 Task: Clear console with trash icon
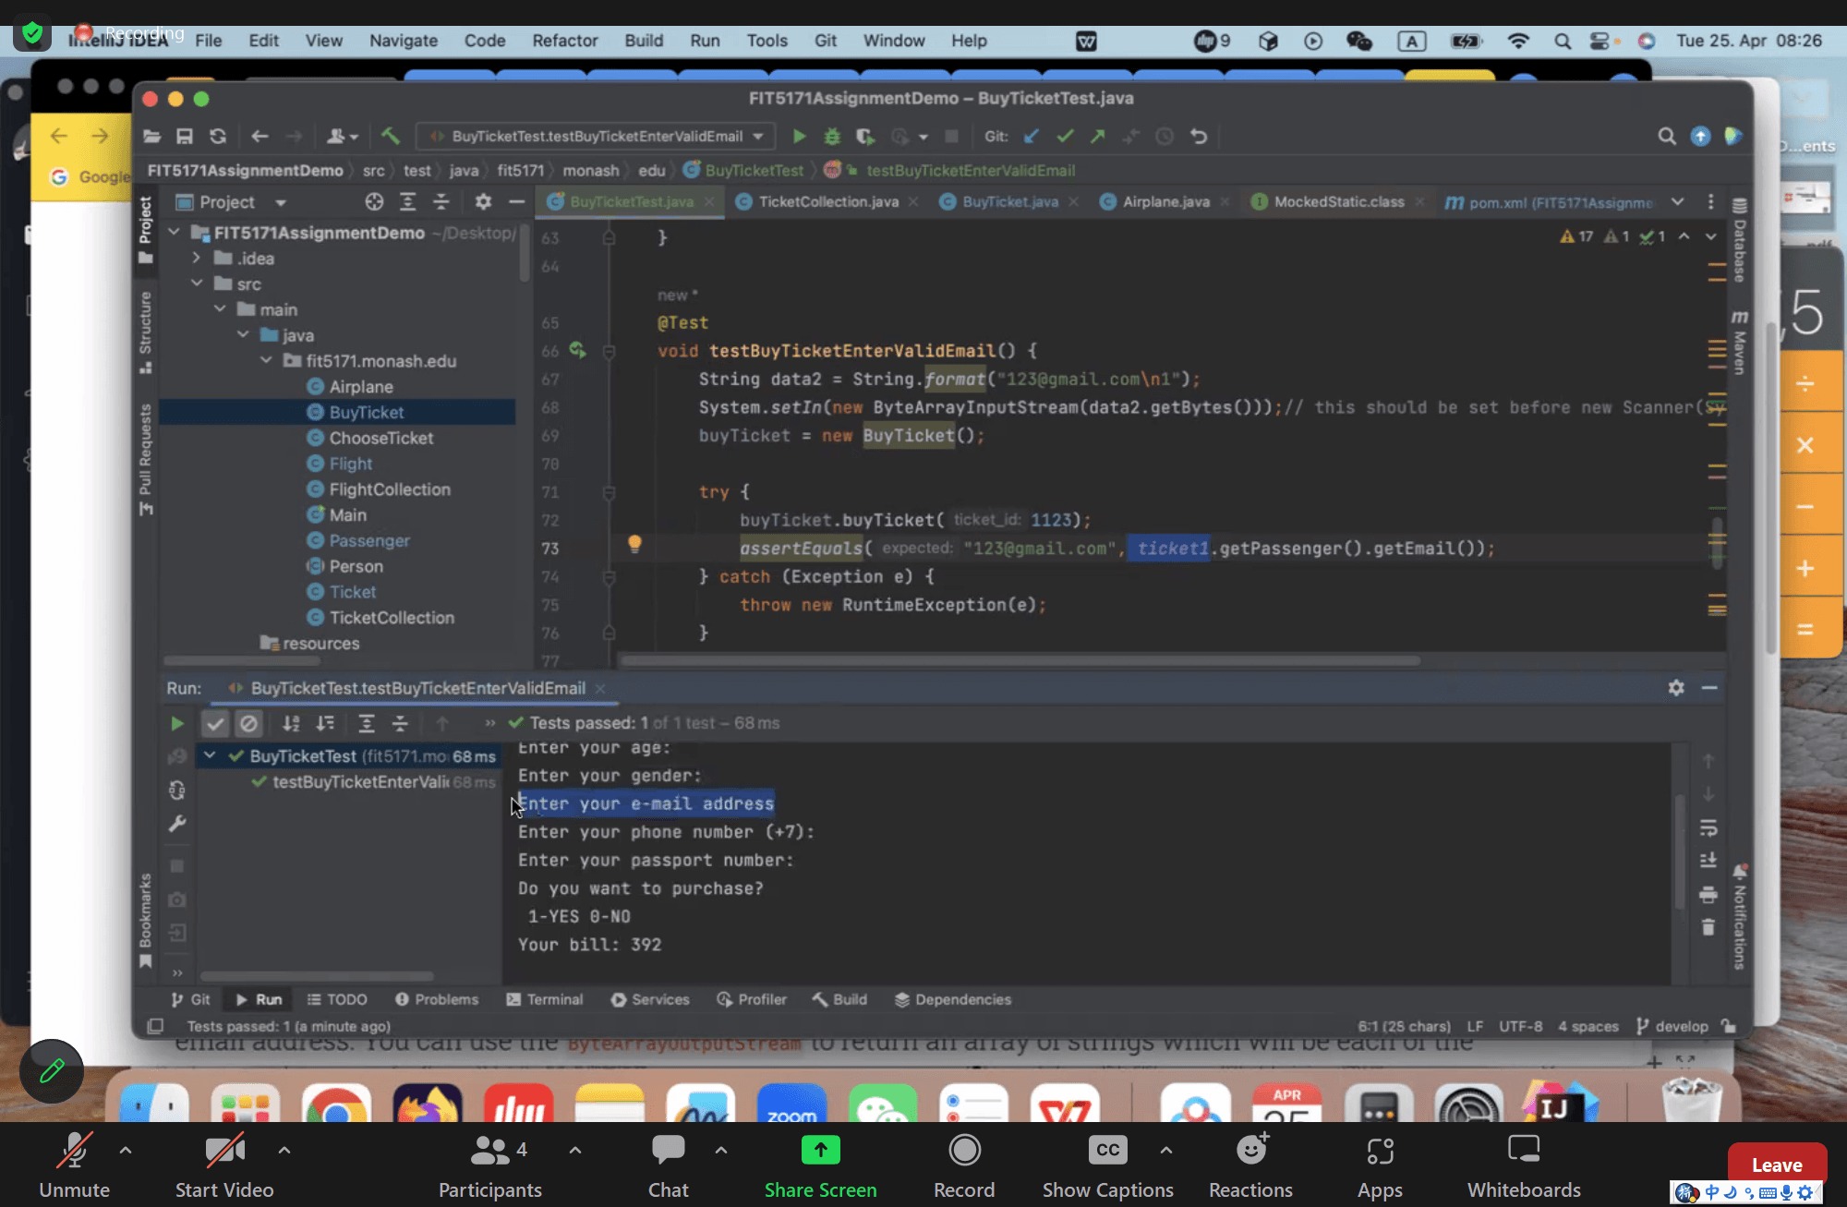click(x=1708, y=927)
